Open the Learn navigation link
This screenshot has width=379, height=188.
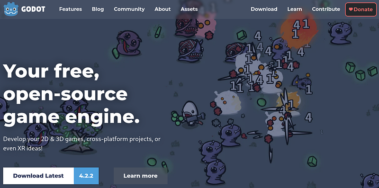pyautogui.click(x=295, y=9)
